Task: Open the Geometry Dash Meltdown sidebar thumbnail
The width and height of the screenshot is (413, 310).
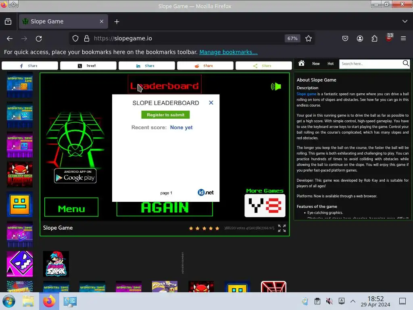Action: click(20, 145)
